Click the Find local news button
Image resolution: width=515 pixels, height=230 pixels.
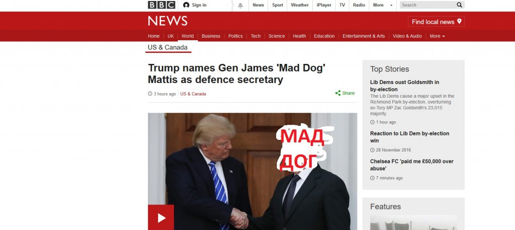pyautogui.click(x=436, y=22)
